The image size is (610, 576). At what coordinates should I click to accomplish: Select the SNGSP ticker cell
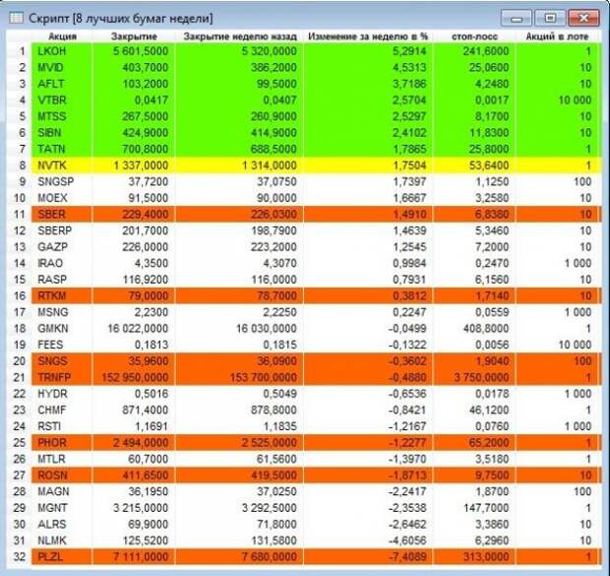tap(62, 182)
